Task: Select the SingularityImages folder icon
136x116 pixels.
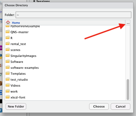Action: tap(8, 55)
